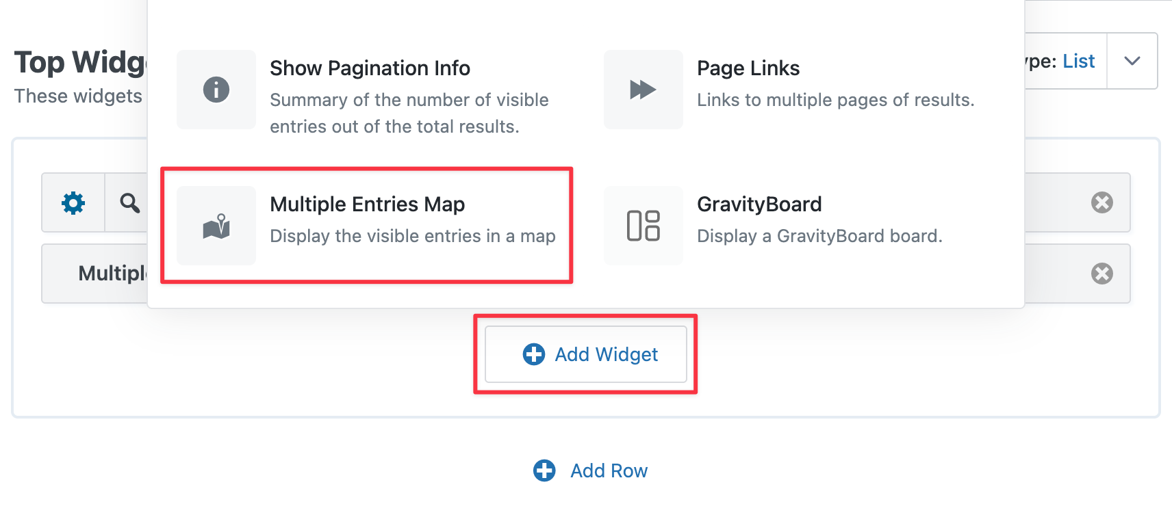Select the GravityBoard board icon
This screenshot has width=1172, height=517.
pos(642,226)
